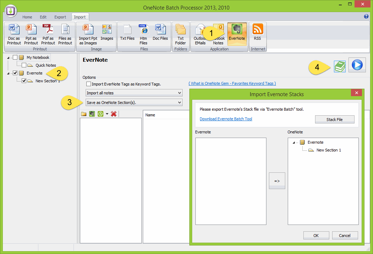Confirm with the OK button

click(316, 236)
